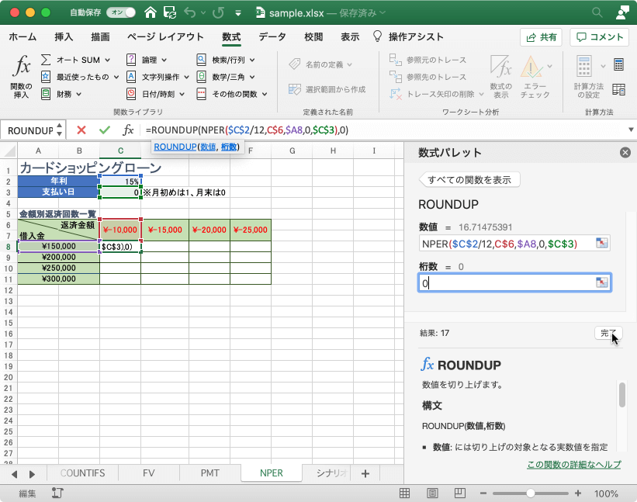
Task: Click the search magnifier in title bar
Action: coord(597,12)
